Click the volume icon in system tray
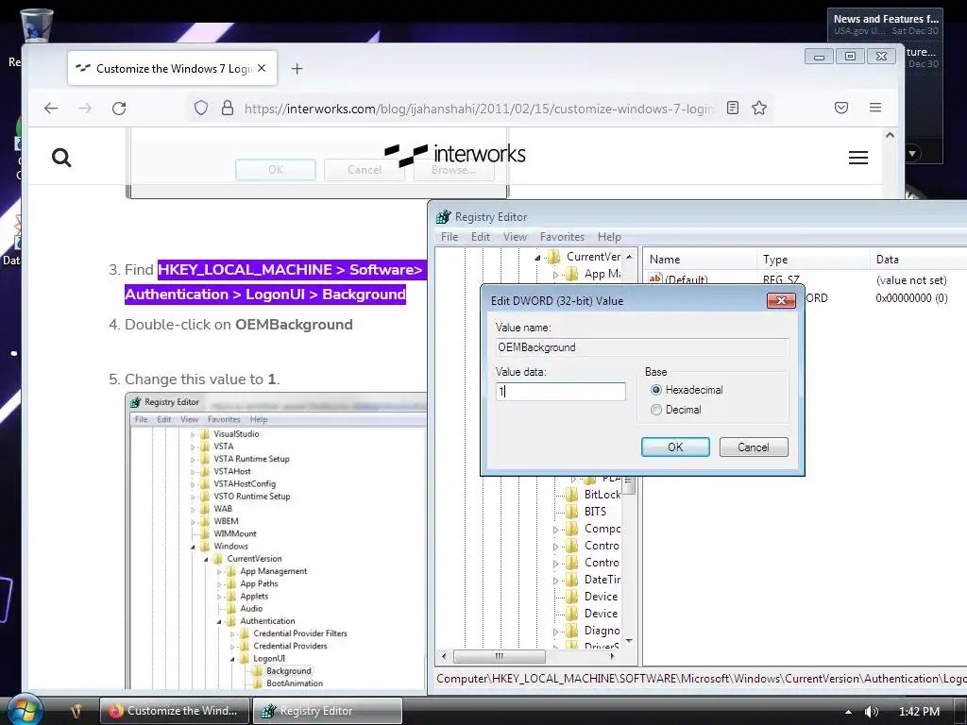The image size is (967, 725). (872, 712)
